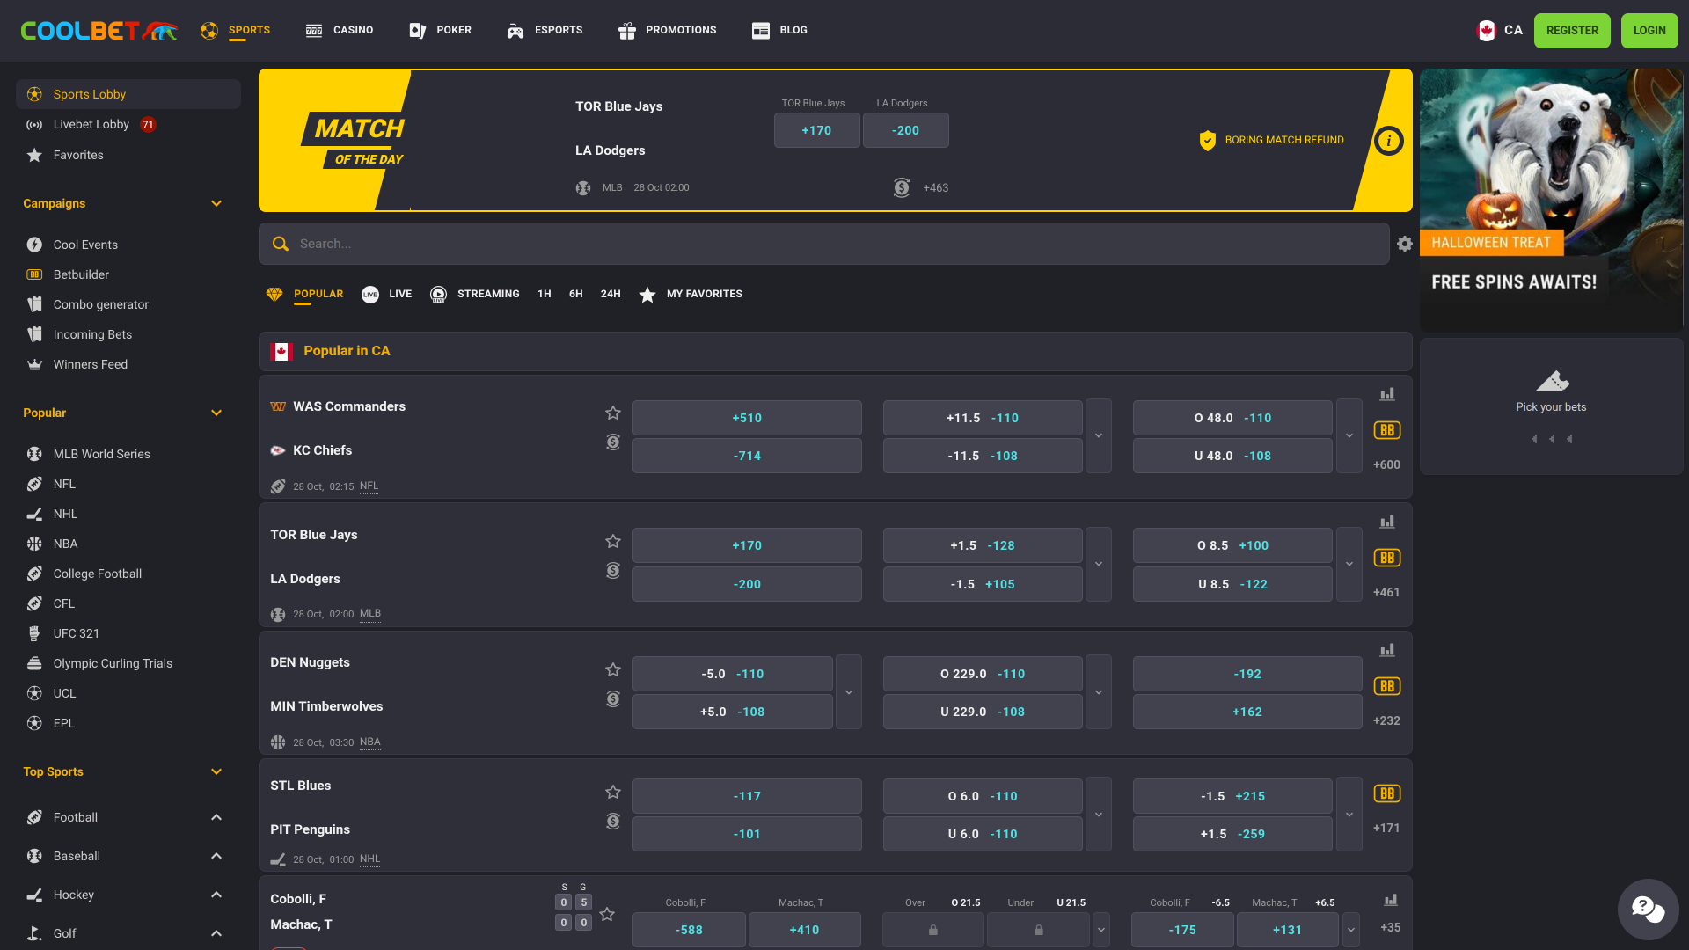This screenshot has width=1689, height=950.
Task: Switch to the LIVE tab
Action: point(387,294)
